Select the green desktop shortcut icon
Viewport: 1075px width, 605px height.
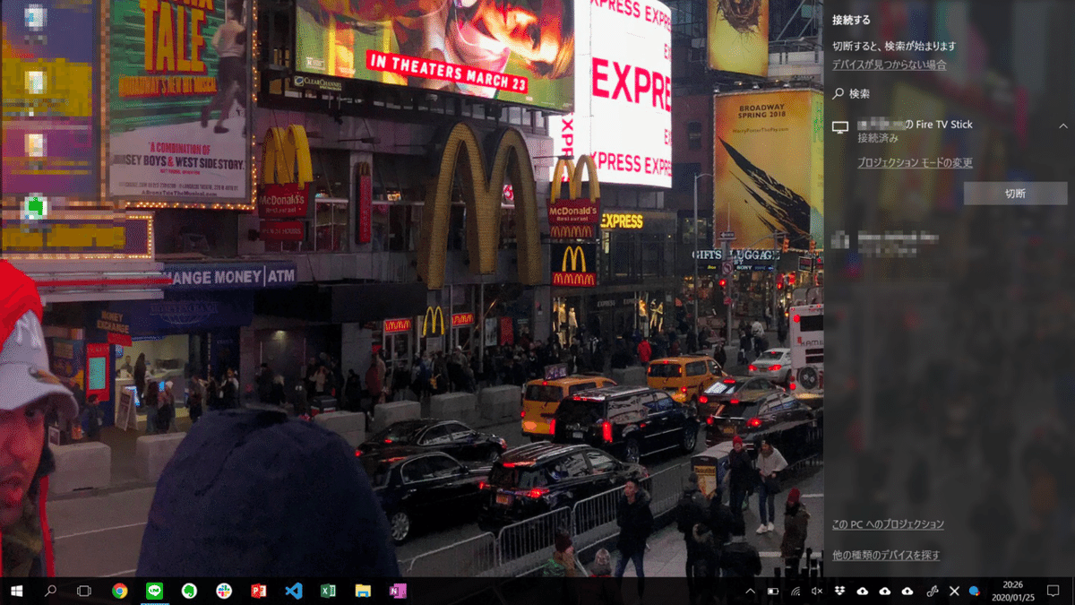[35, 208]
